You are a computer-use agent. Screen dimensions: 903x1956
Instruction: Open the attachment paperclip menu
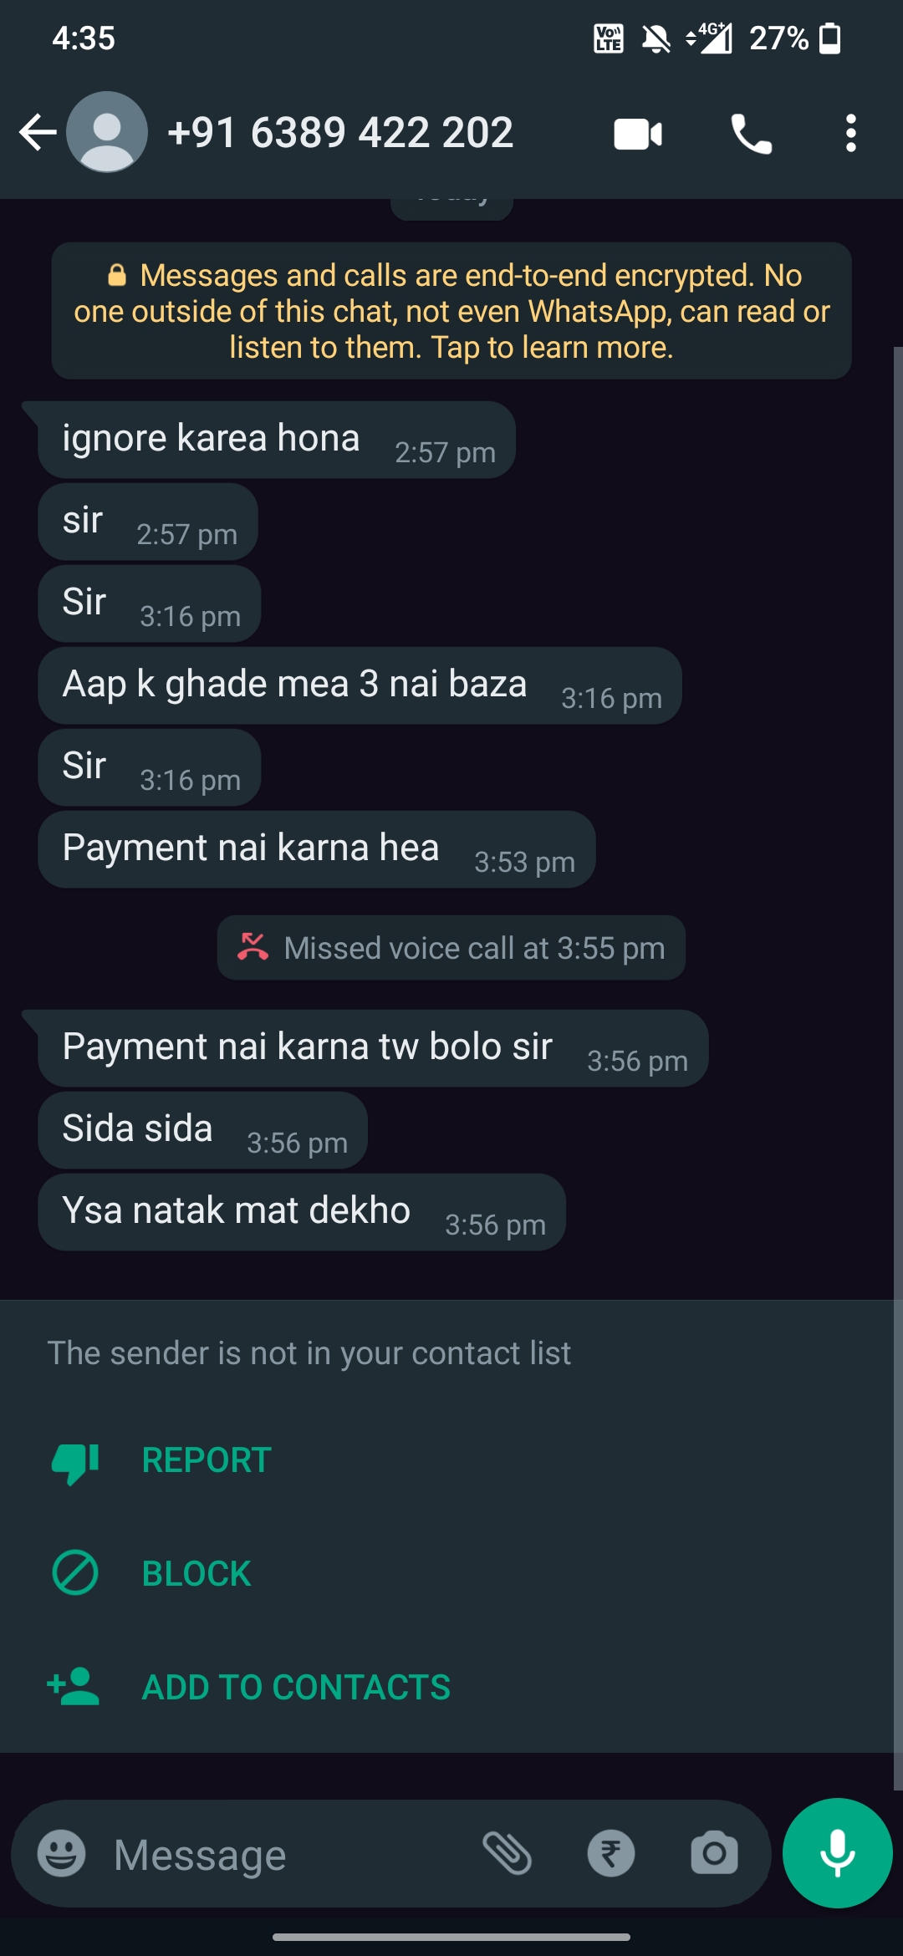pyautogui.click(x=508, y=1853)
